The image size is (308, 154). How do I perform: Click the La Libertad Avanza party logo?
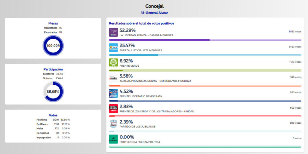[x=113, y=32]
